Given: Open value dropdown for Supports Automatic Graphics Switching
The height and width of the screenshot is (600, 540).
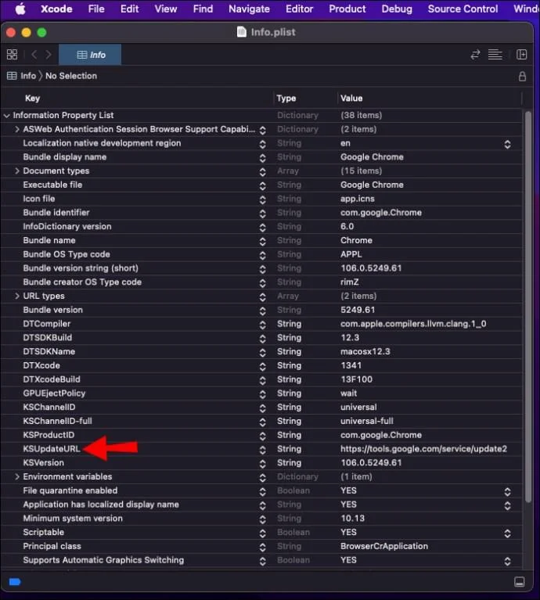Looking at the screenshot, I should pos(507,562).
